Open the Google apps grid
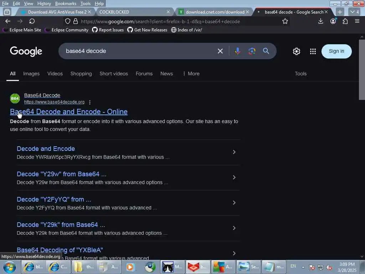Image resolution: width=365 pixels, height=274 pixels. point(313,51)
